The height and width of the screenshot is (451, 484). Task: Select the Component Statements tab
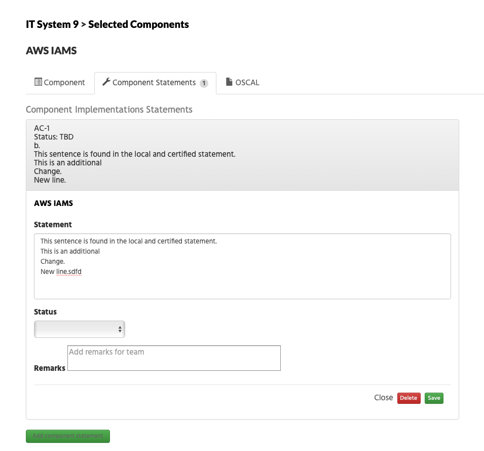[x=154, y=82]
